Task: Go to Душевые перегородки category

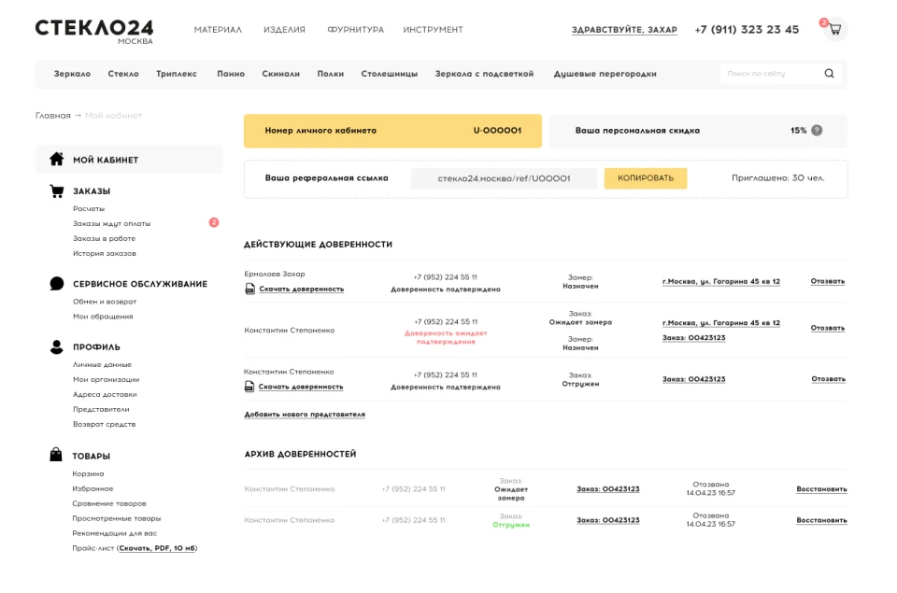Action: pyautogui.click(x=605, y=74)
